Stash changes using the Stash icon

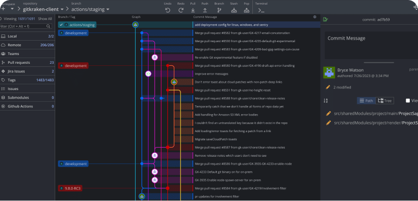(234, 10)
